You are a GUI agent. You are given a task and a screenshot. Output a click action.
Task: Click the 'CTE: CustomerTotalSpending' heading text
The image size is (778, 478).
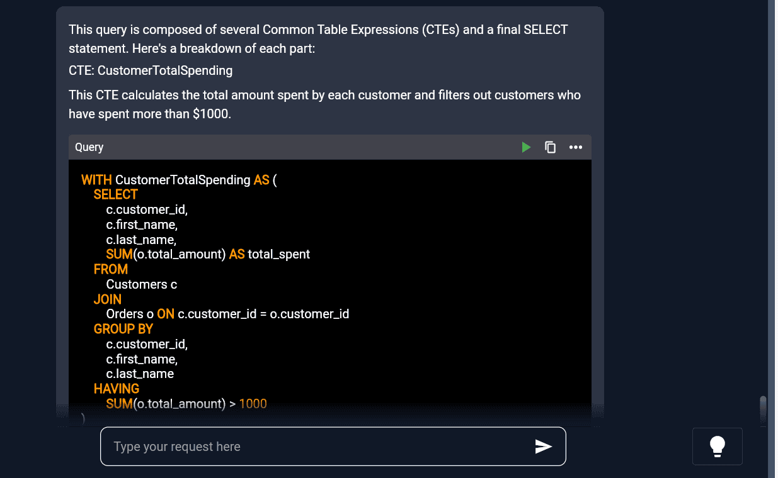[x=151, y=70]
